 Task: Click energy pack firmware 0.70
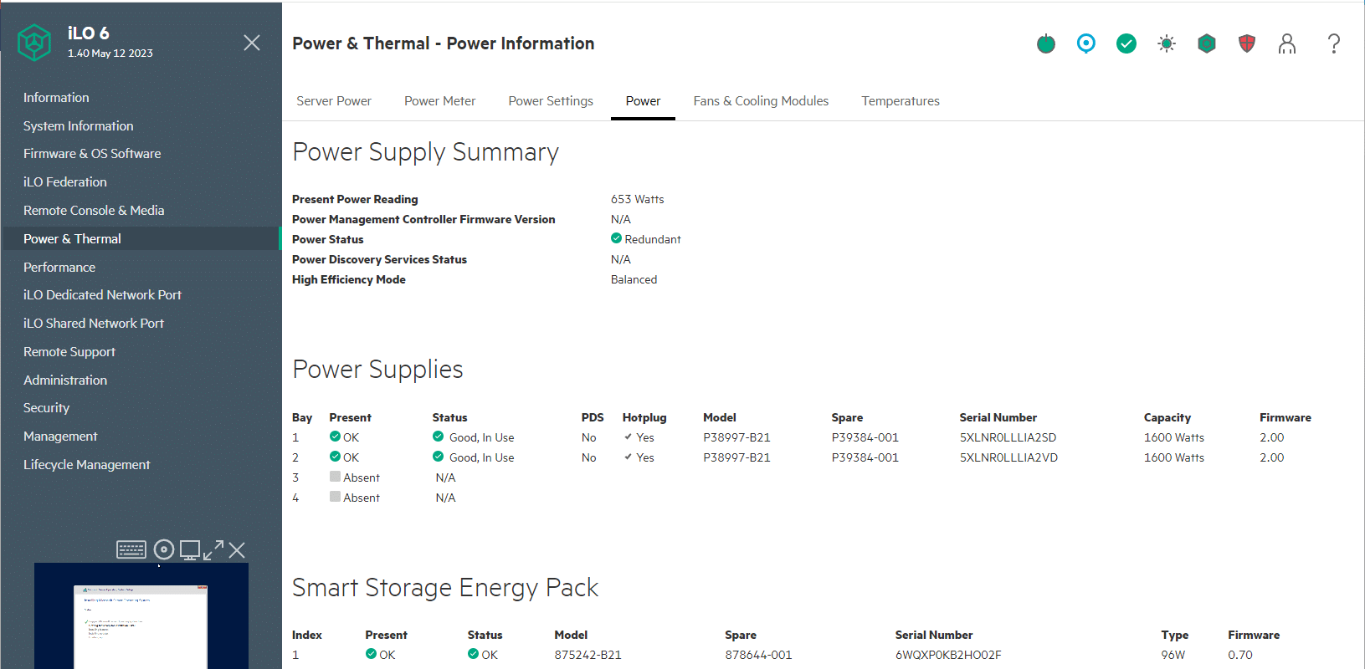point(1240,655)
